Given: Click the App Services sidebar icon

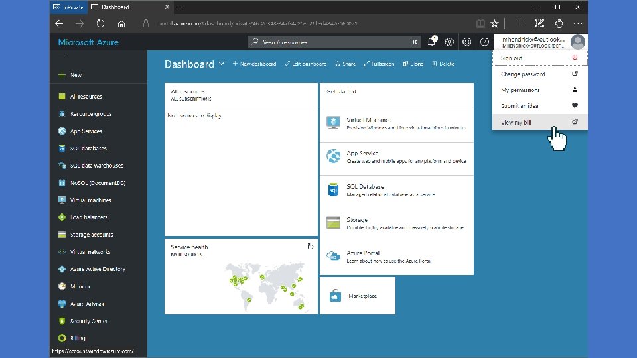Looking at the screenshot, I should coord(62,131).
